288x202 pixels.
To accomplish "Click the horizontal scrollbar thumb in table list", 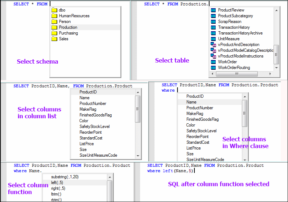I will (x=237, y=74).
